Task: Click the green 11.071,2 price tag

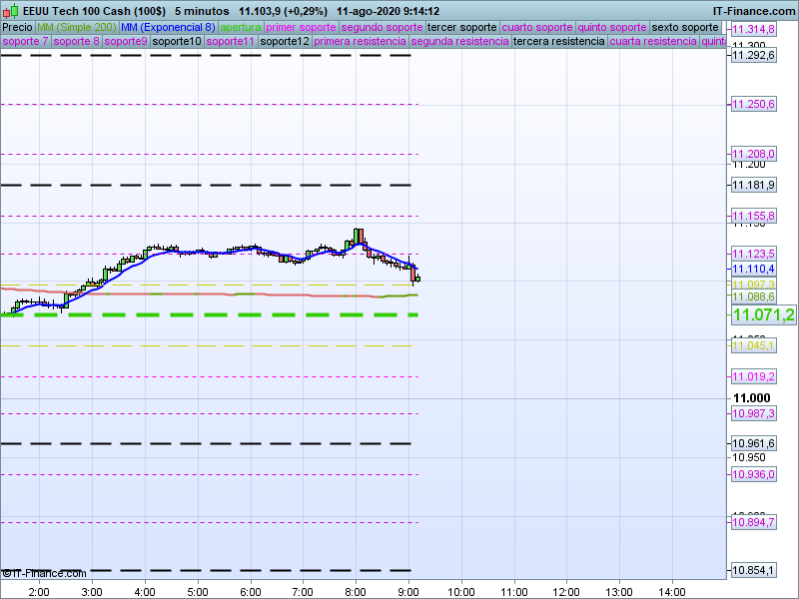Action: 763,315
